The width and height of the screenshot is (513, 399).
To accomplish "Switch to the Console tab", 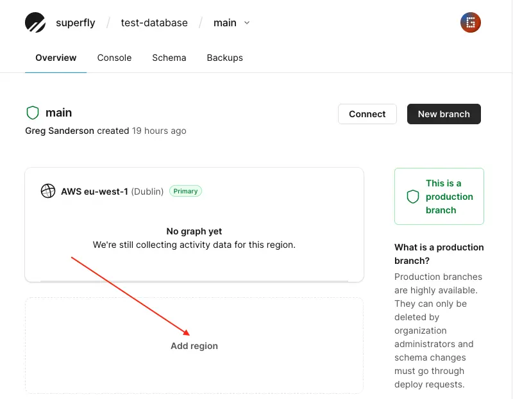I will point(114,58).
